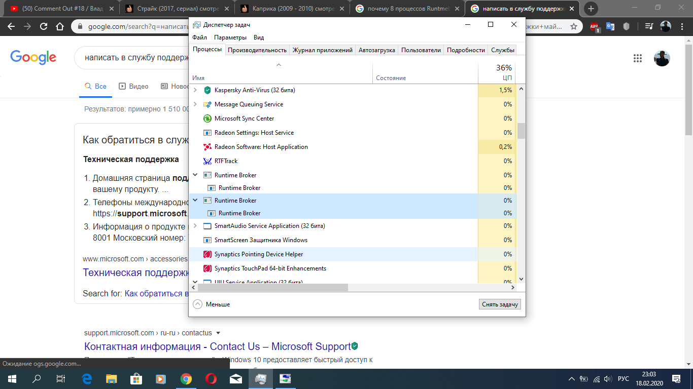Click the Message Queuing Service icon
693x389 pixels.
click(x=207, y=104)
